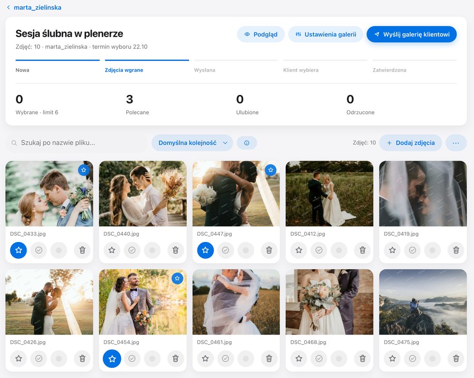Star DSC_0419.jpg as recommended
This screenshot has width=474, height=378.
point(392,250)
